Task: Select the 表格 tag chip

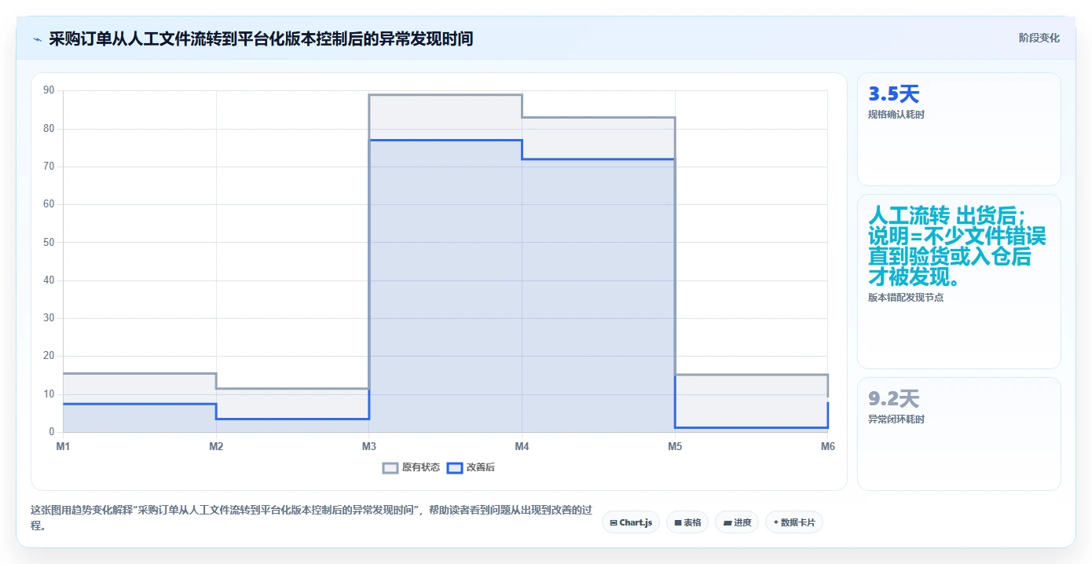Action: click(687, 522)
